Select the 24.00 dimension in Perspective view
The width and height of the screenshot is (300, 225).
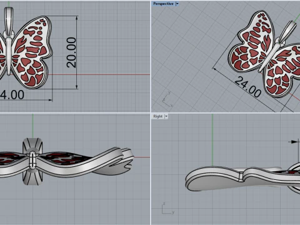[248, 87]
